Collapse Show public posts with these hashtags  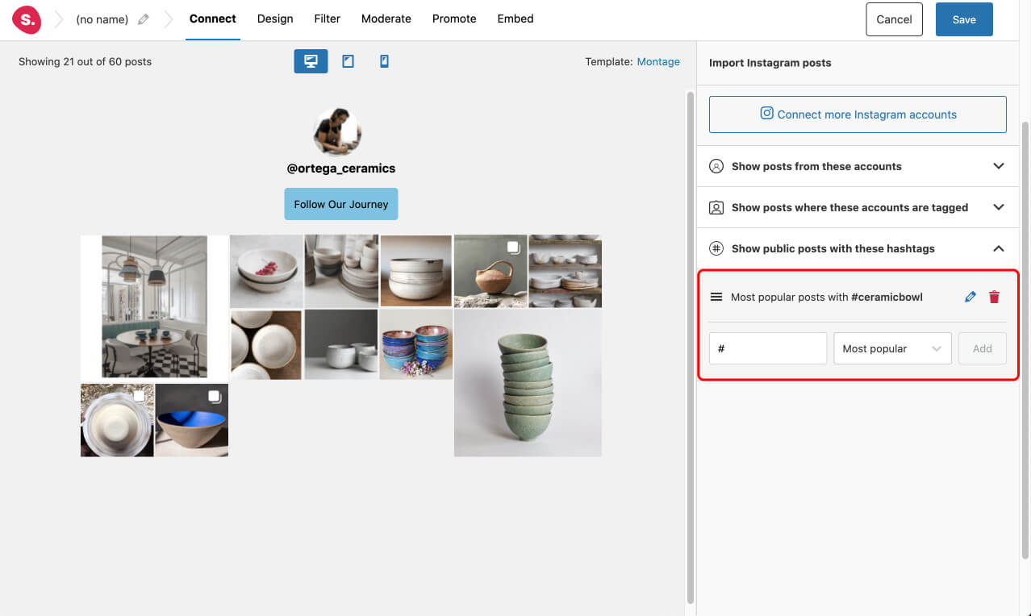pyautogui.click(x=858, y=248)
